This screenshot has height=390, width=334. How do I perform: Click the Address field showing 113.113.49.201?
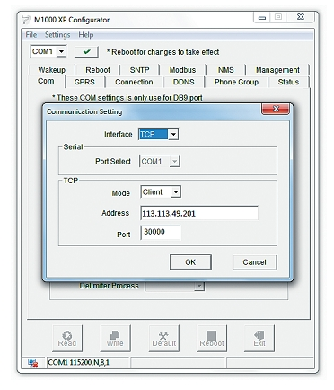coord(199,213)
